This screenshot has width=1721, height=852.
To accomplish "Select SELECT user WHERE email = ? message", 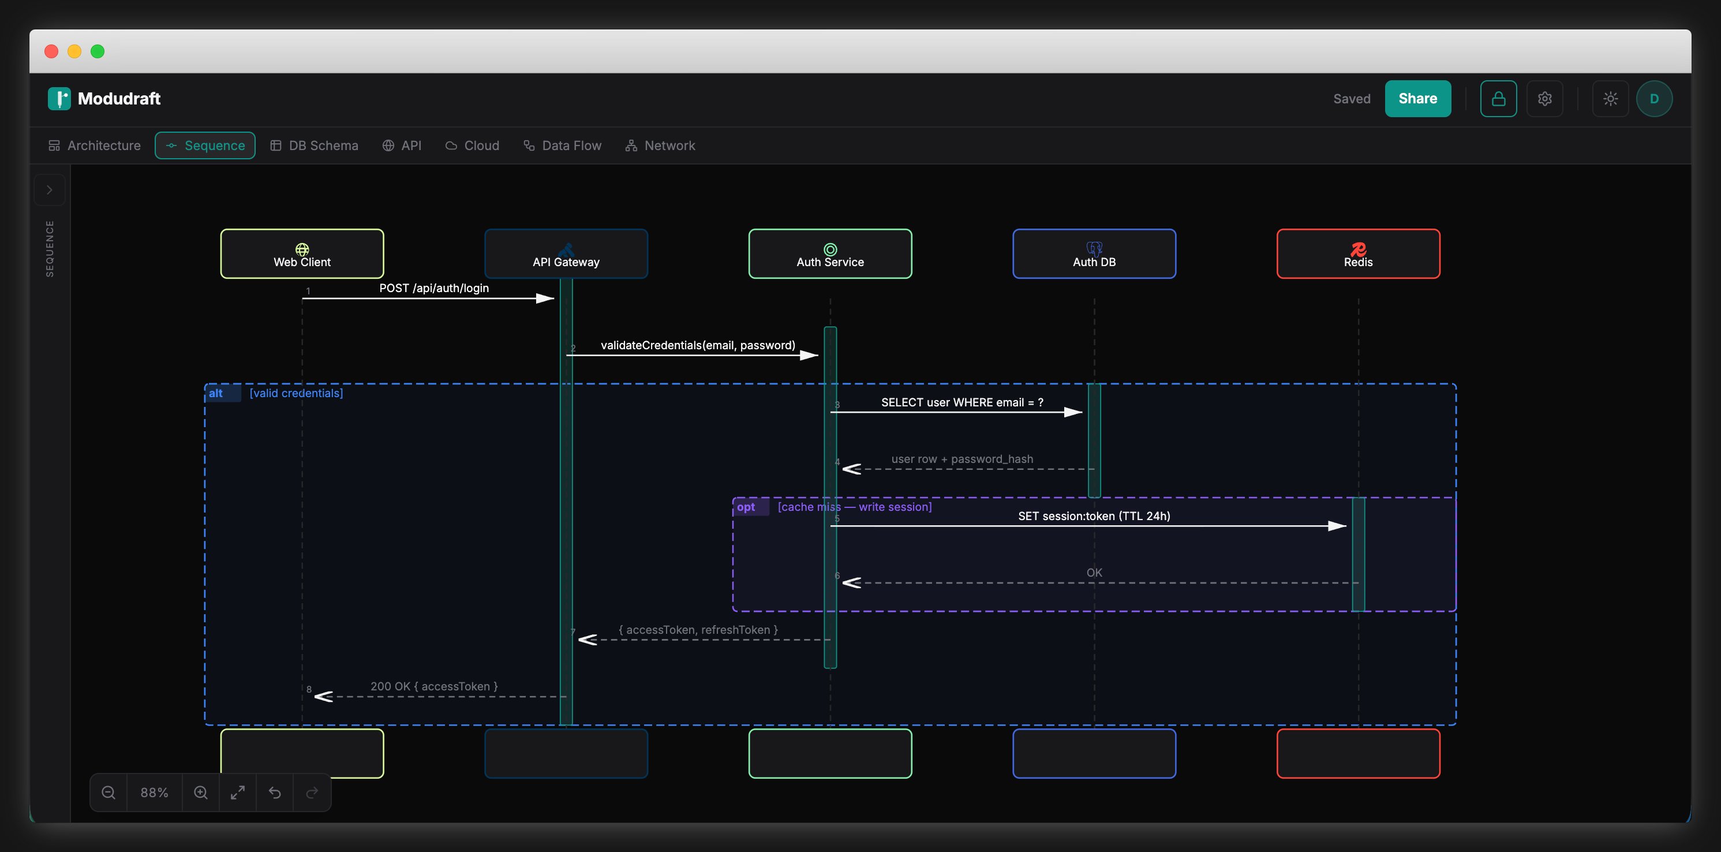I will click(x=961, y=402).
